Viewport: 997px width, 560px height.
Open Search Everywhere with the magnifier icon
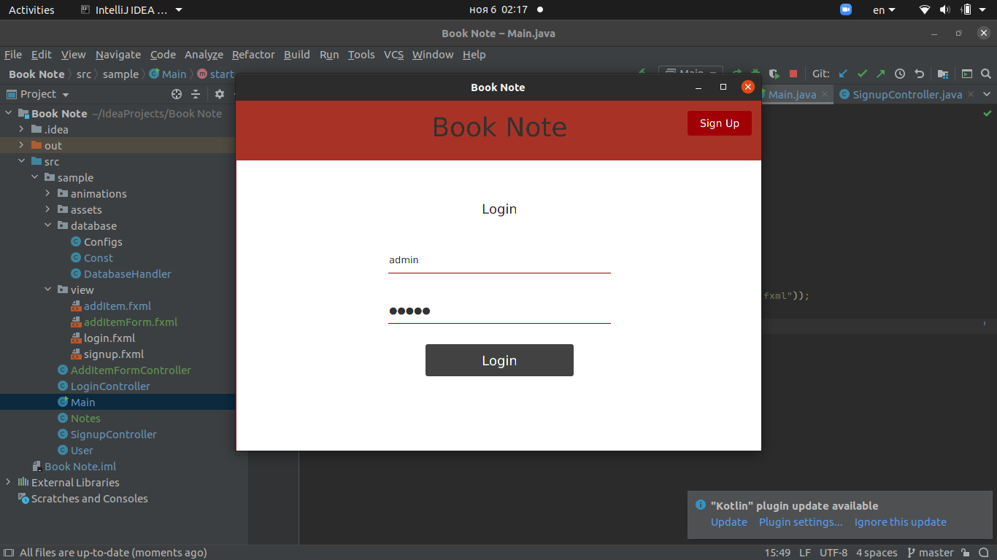pyautogui.click(x=986, y=74)
